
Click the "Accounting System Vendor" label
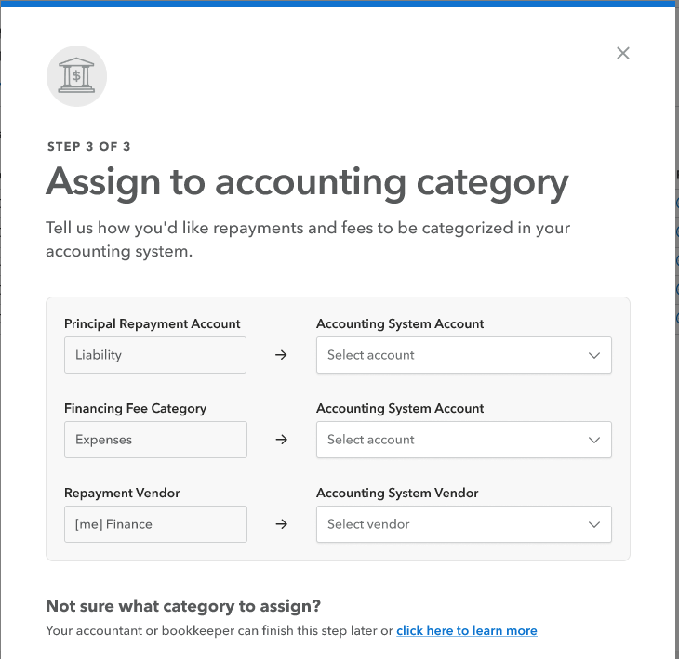397,493
